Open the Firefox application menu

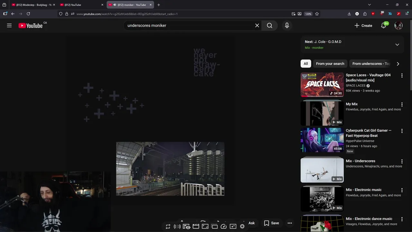pyautogui.click(x=407, y=14)
